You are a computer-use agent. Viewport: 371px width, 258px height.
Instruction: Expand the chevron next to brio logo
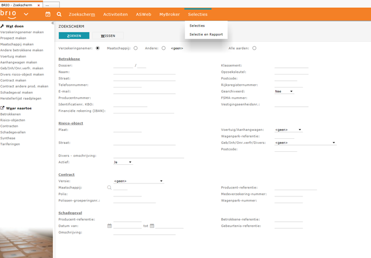point(26,14)
